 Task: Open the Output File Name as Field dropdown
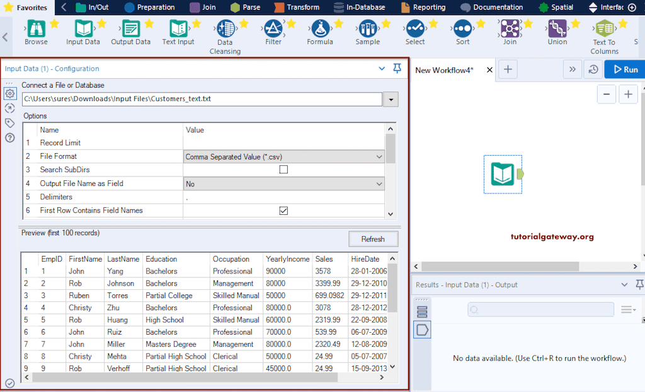coord(379,183)
